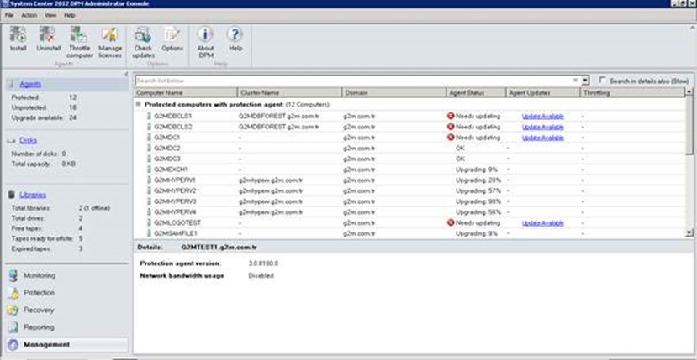
Task: Select the G2MHYPERV3 computer row
Action: pyautogui.click(x=409, y=201)
